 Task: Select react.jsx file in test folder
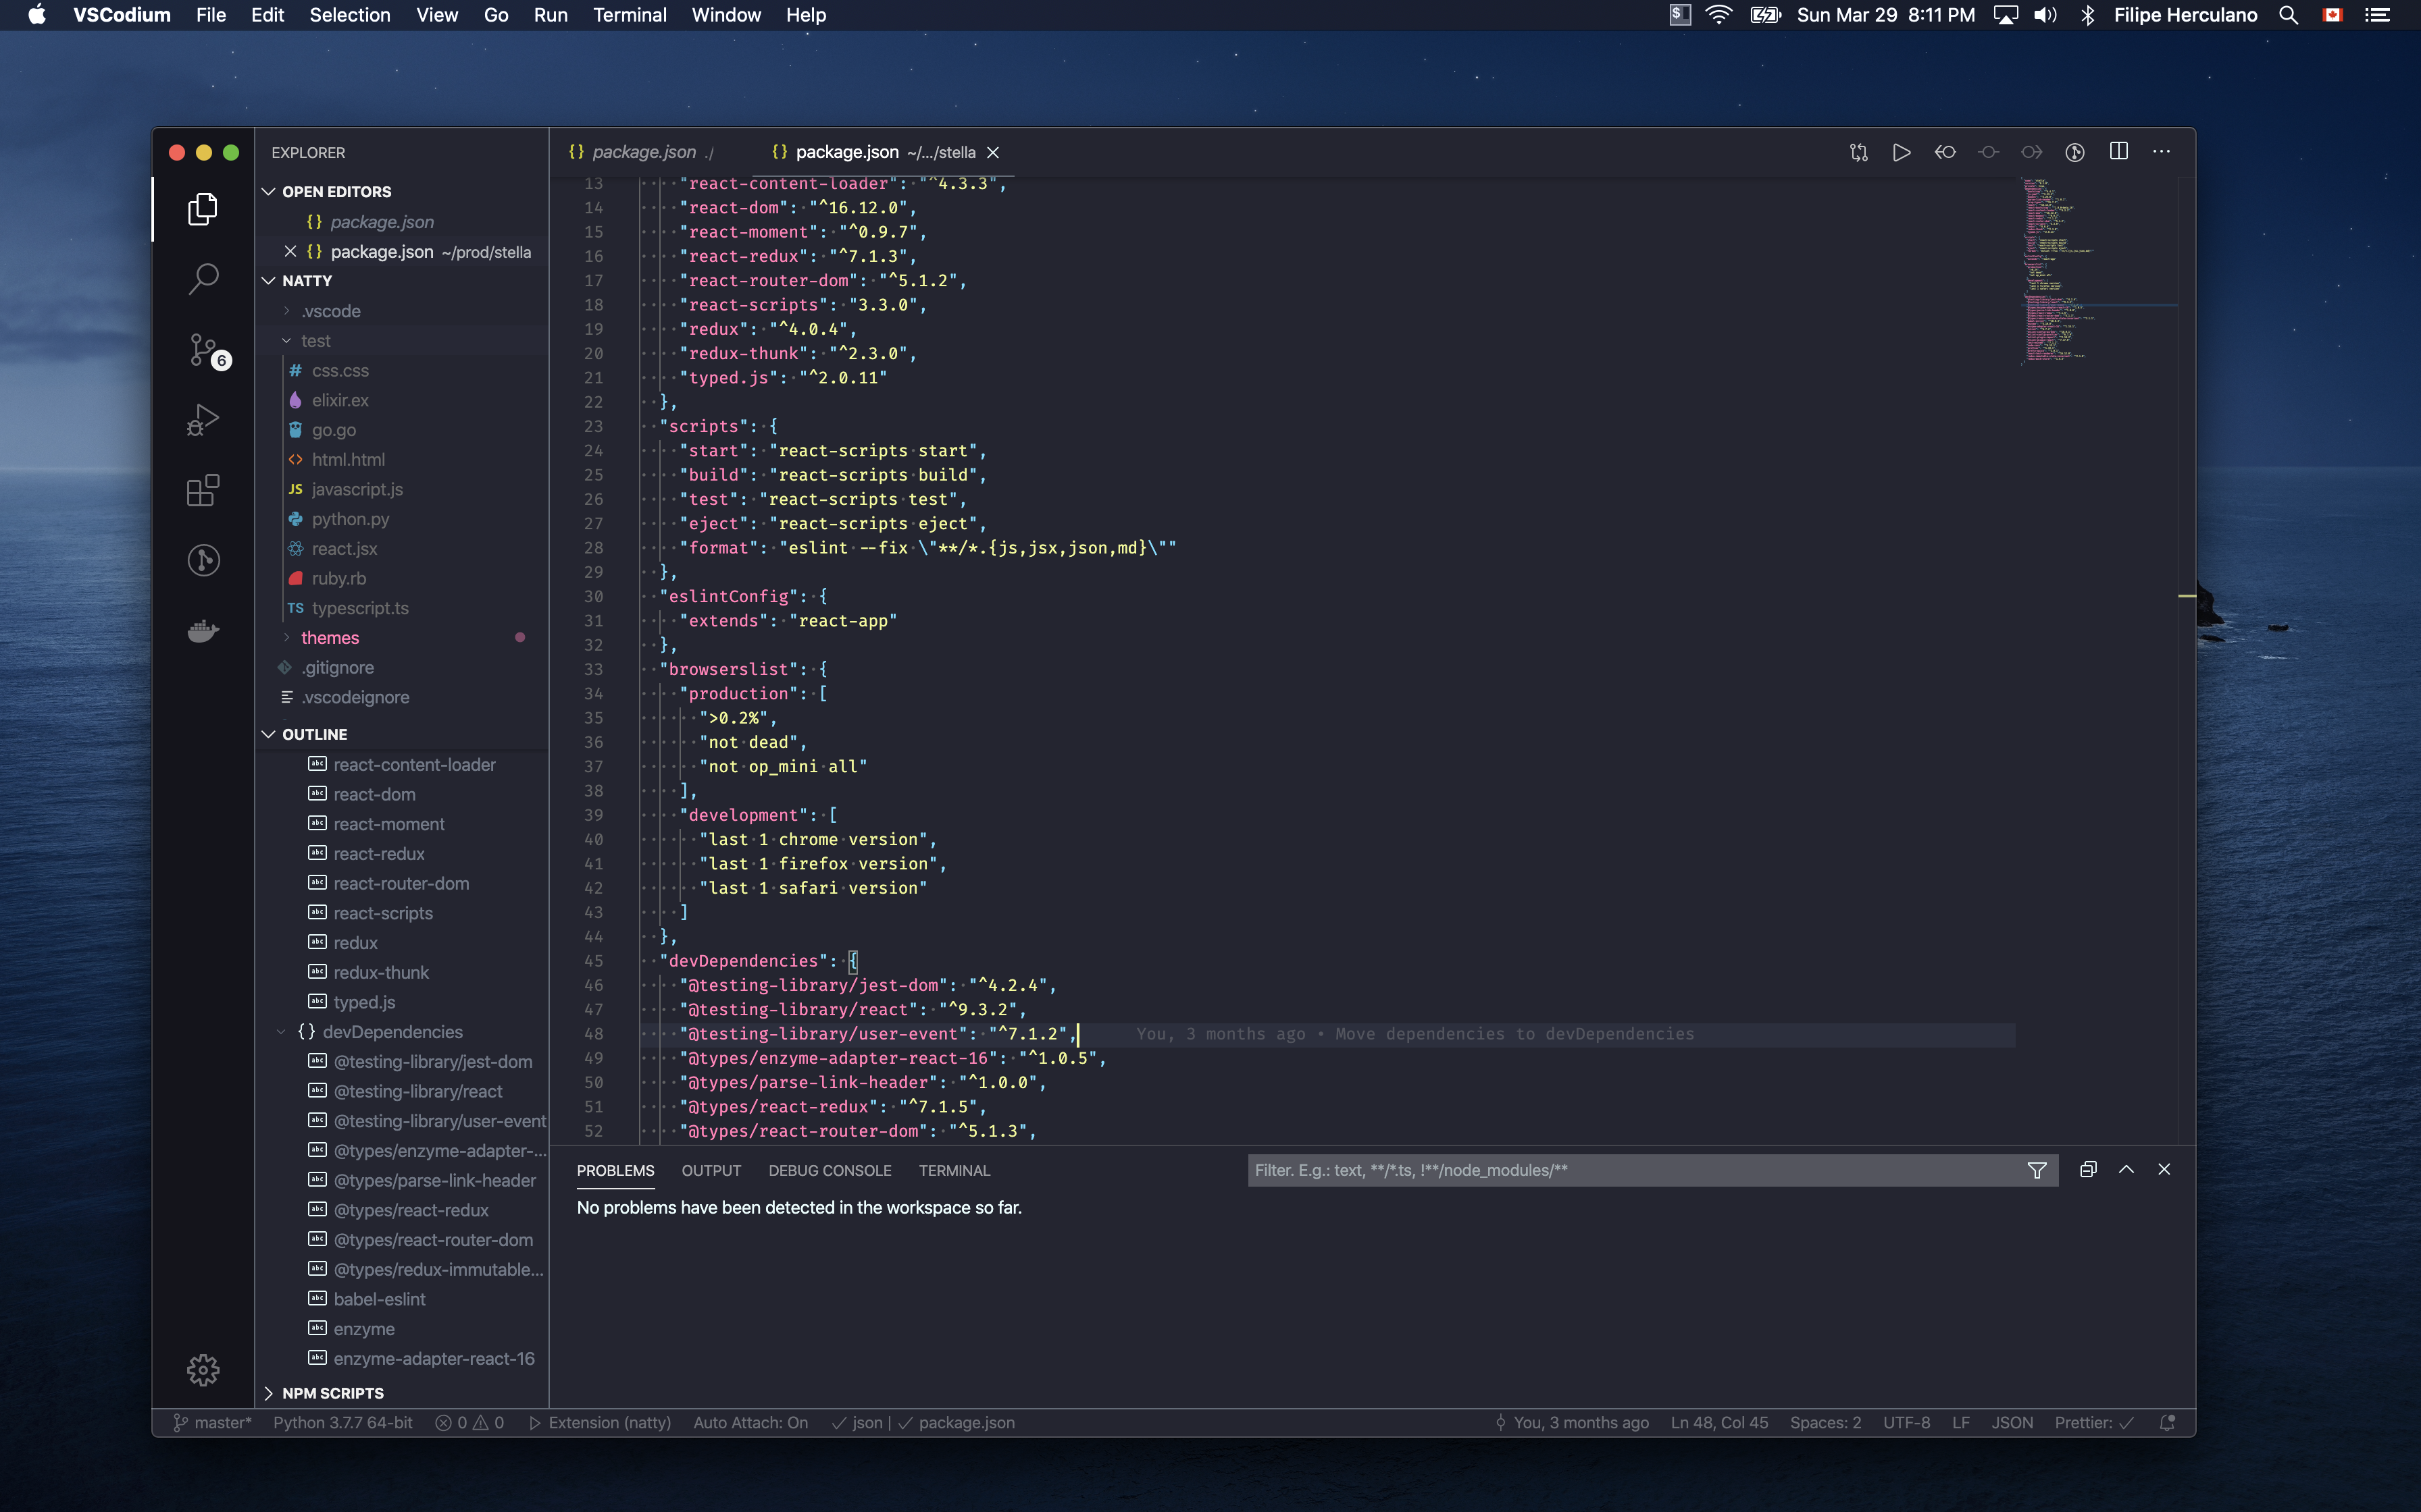coord(343,547)
